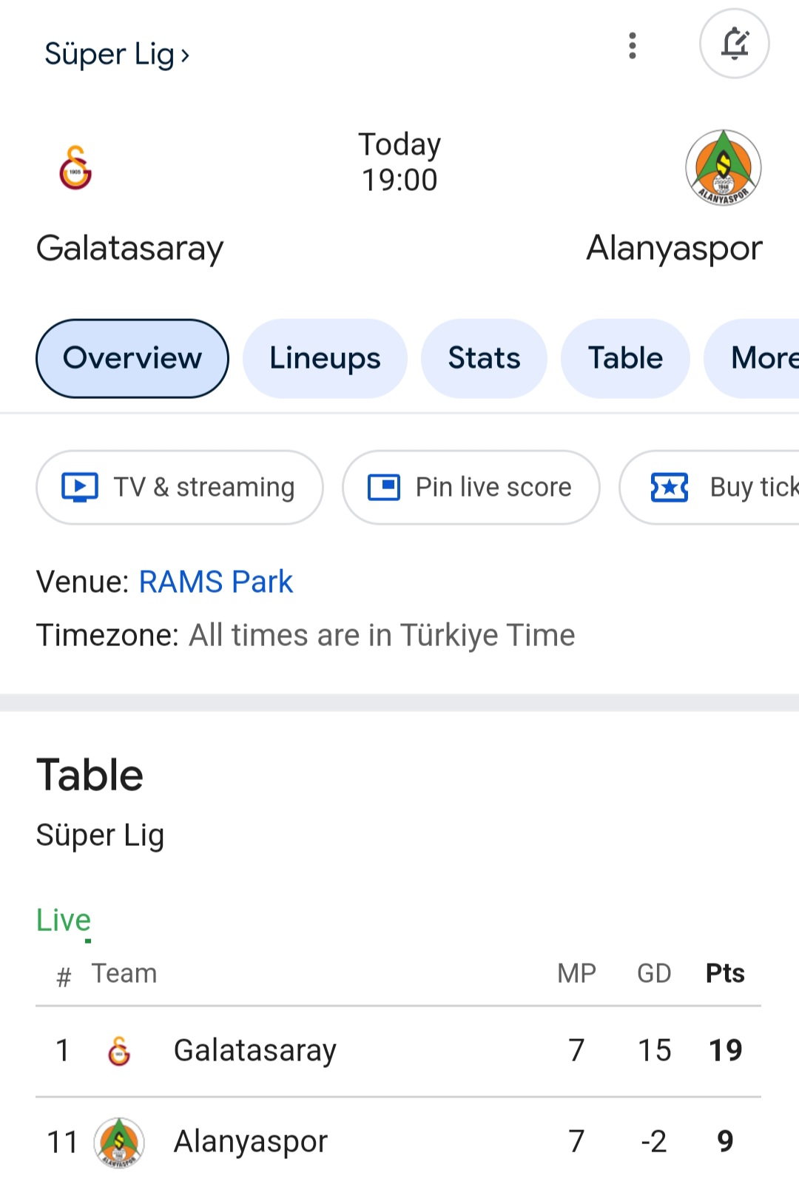Image resolution: width=799 pixels, height=1187 pixels.
Task: Click the TV & streaming screen icon
Action: pos(80,487)
